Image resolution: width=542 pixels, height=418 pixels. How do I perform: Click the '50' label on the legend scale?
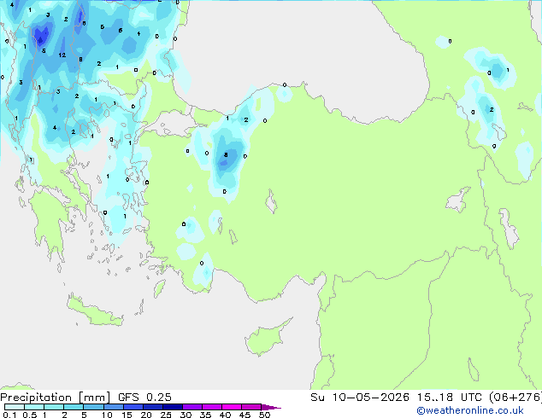[264, 415]
